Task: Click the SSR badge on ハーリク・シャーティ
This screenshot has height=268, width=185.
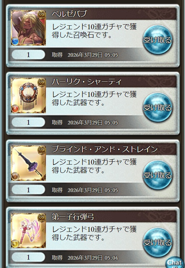Action: (x=42, y=82)
